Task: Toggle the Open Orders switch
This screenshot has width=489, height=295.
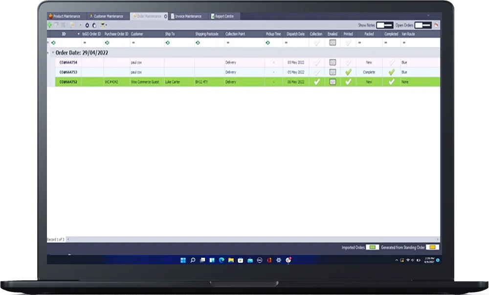Action: click(423, 25)
